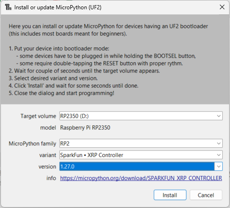Click the SparkFun XRP Controller variant field
The width and height of the screenshot is (230, 208).
click(x=141, y=155)
